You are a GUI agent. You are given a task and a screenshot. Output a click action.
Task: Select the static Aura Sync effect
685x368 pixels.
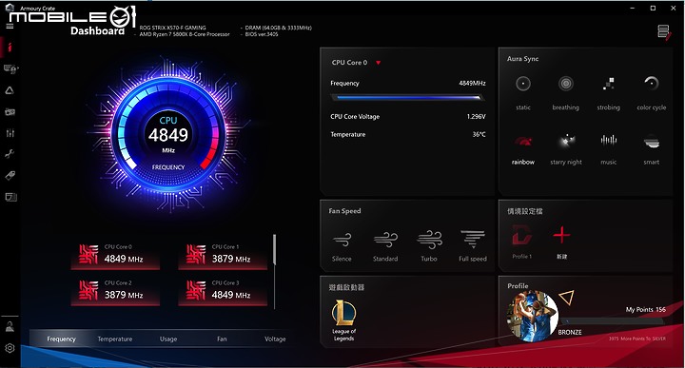523,92
